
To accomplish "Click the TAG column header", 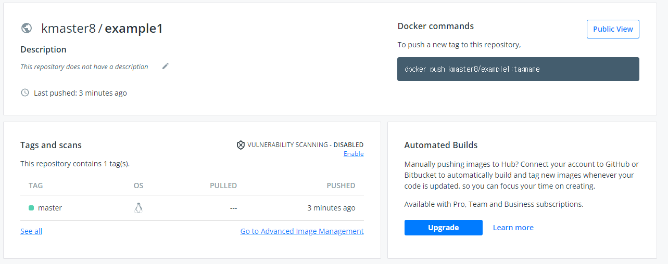I will click(36, 186).
